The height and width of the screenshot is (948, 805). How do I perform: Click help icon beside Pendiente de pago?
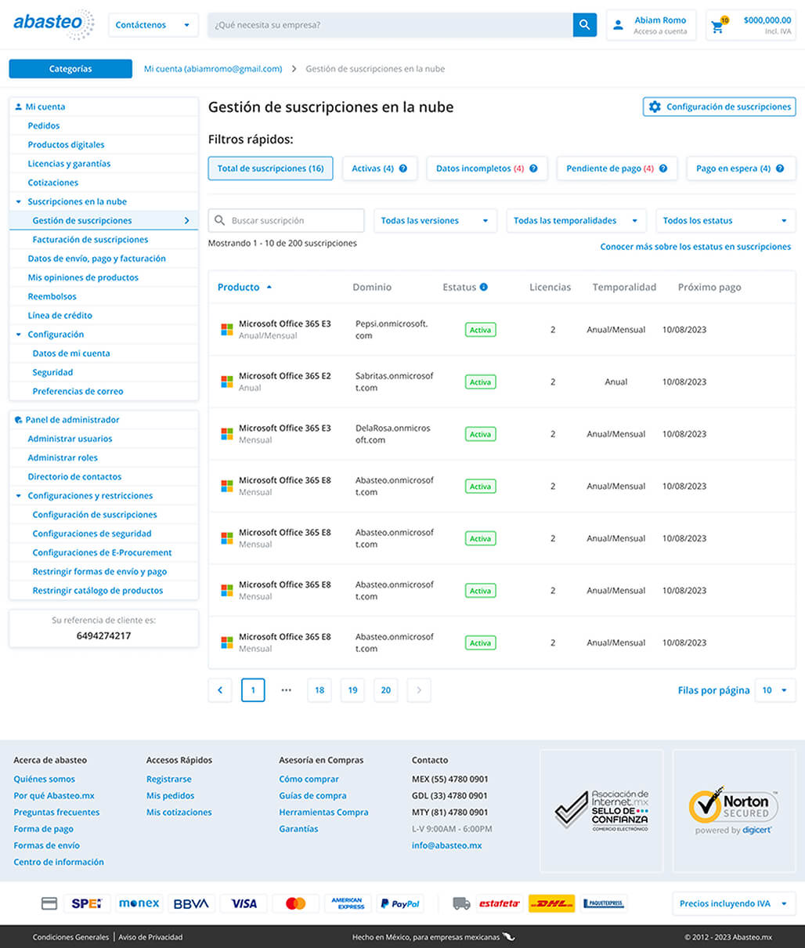[x=663, y=168]
